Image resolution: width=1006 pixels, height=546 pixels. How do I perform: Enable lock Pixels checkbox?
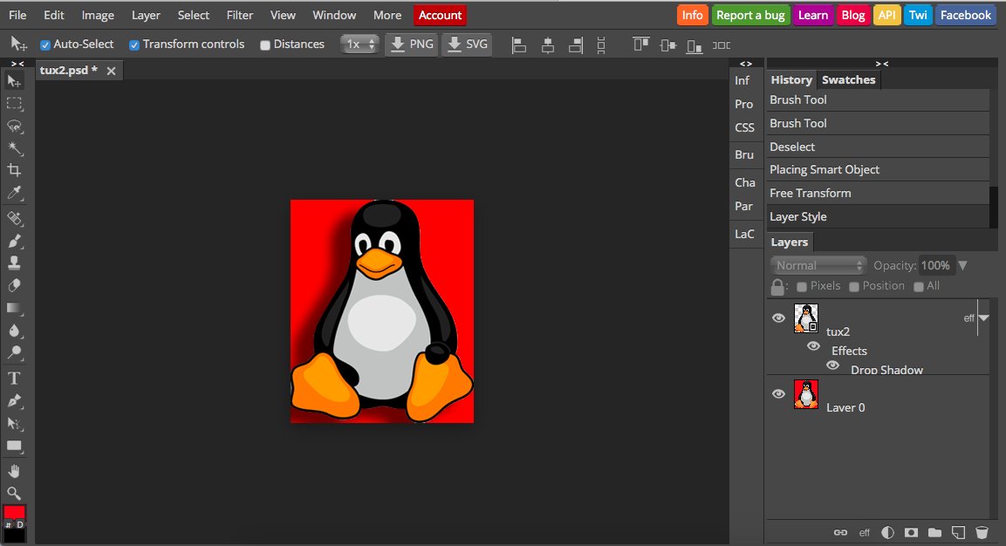(x=801, y=287)
